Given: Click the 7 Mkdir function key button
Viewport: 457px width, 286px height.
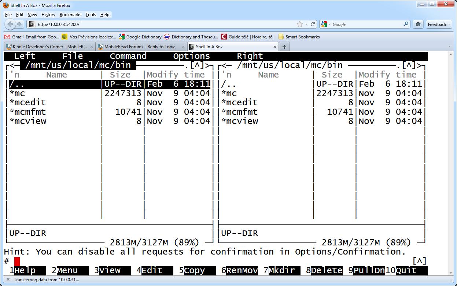Looking at the screenshot, I should click(282, 271).
